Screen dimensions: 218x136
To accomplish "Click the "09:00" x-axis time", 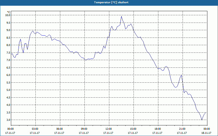I will 84,129.
